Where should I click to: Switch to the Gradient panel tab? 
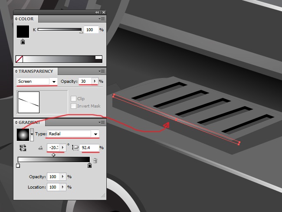pyautogui.click(x=30, y=123)
